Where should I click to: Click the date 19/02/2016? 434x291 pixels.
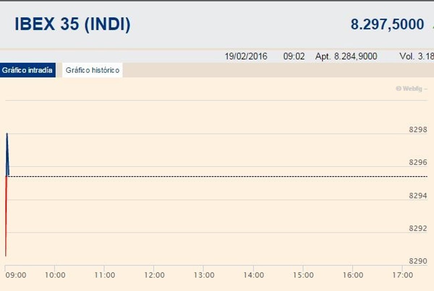click(246, 57)
